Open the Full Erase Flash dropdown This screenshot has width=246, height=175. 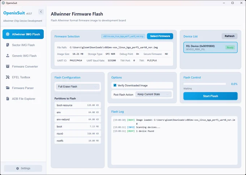coord(78,86)
